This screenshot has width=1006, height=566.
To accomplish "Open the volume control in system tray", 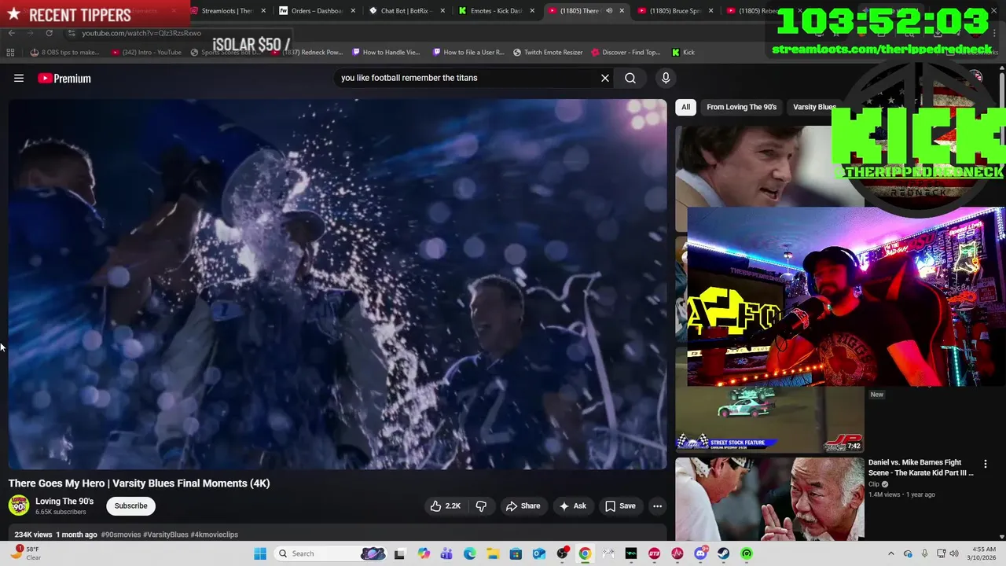I will [954, 553].
